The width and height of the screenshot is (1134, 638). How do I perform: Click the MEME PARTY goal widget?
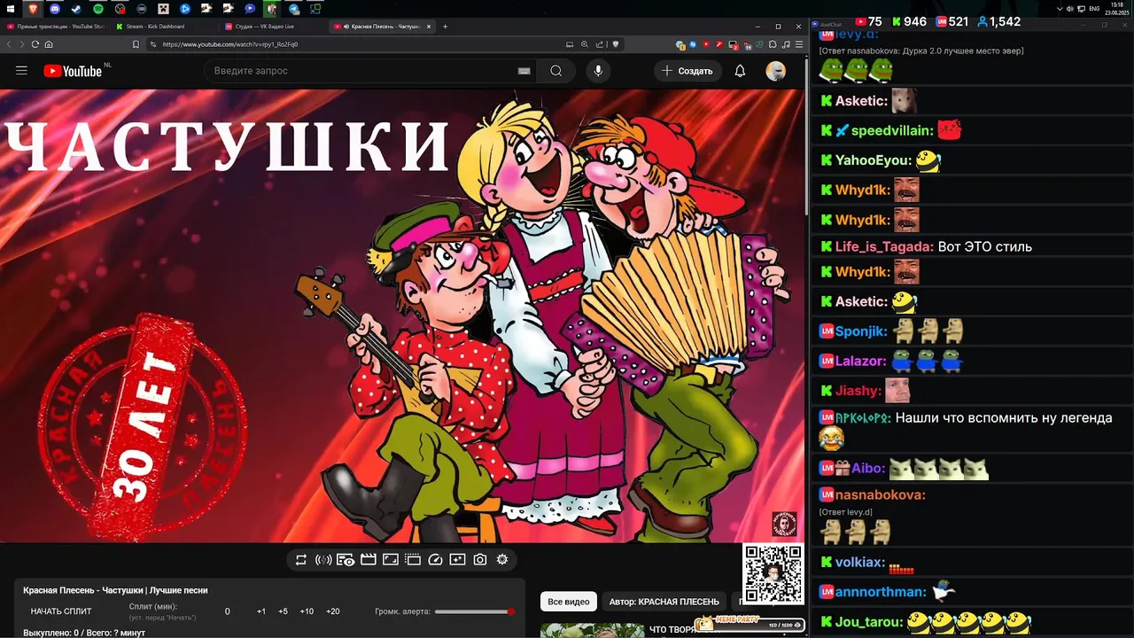751,624
